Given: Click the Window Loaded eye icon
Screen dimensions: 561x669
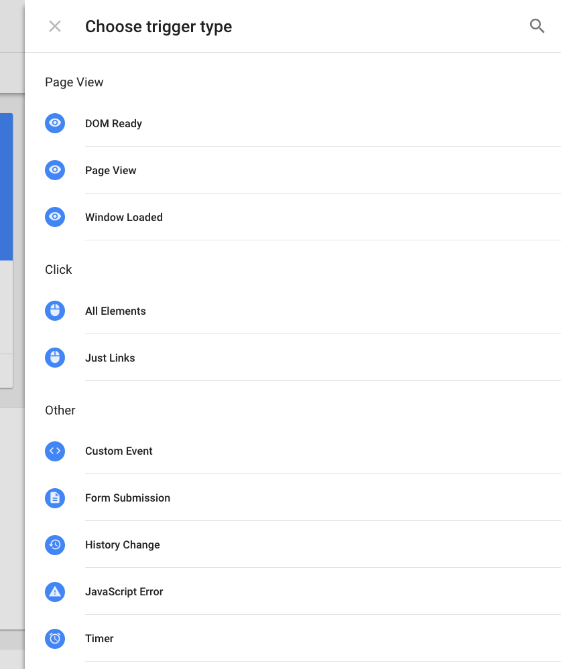Looking at the screenshot, I should tap(55, 217).
